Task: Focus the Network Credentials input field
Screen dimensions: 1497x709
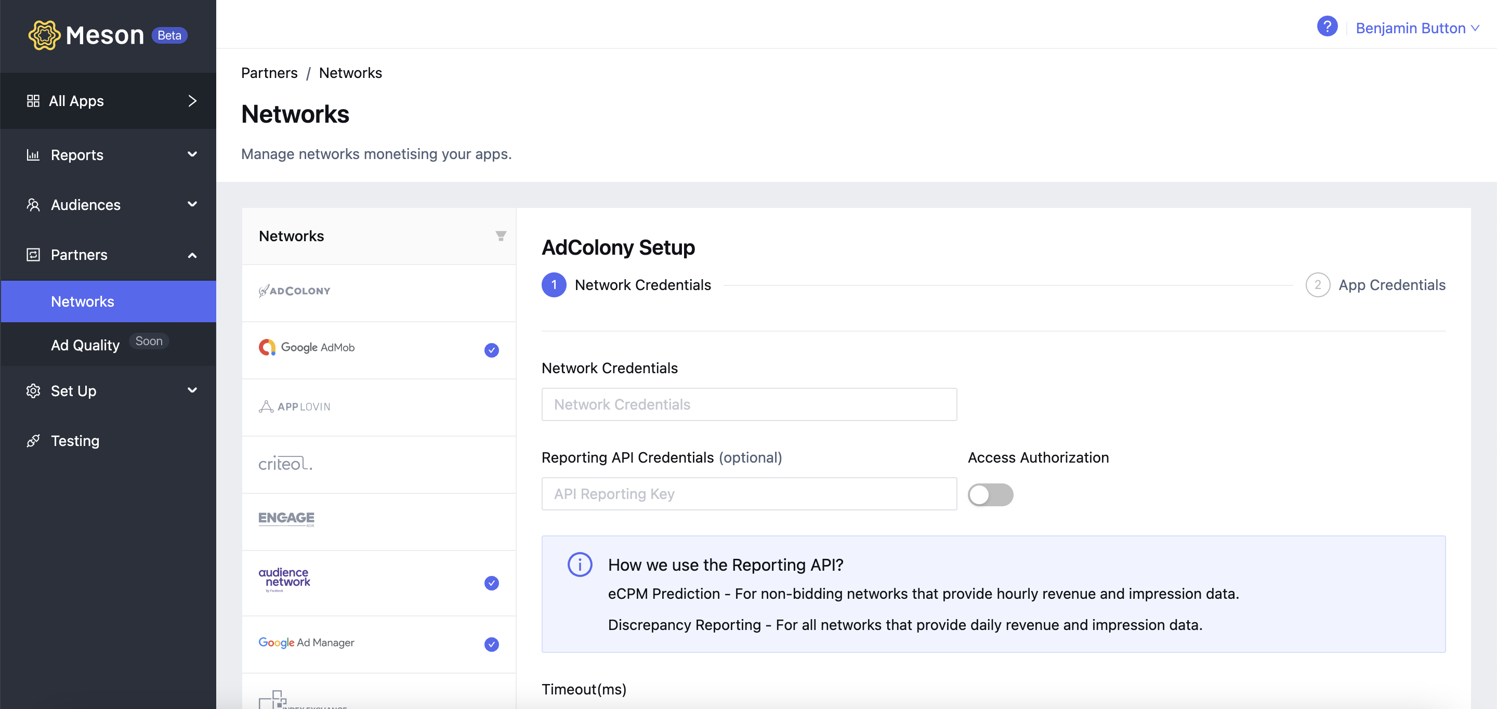Action: click(748, 404)
